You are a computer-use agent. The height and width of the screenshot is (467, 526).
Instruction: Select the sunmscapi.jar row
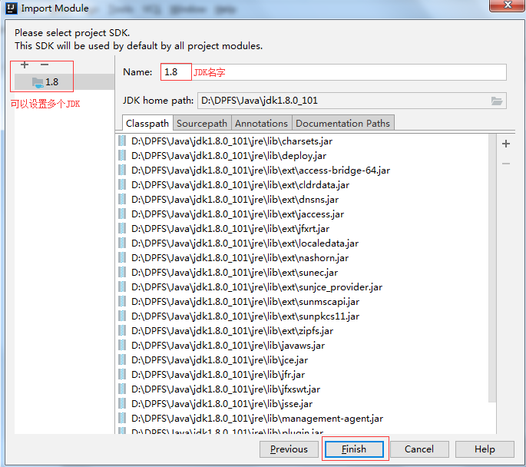point(302,302)
